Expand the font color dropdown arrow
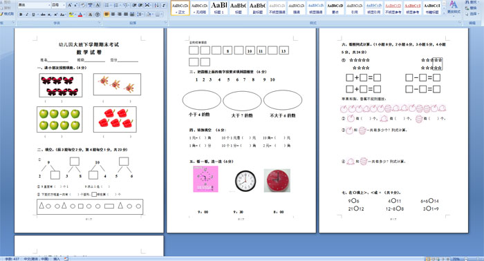Image resolution: width=484 pixels, height=261 pixels. 84,14
